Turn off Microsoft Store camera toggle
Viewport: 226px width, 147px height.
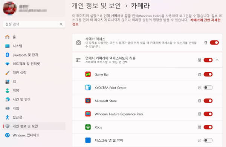click(208, 101)
